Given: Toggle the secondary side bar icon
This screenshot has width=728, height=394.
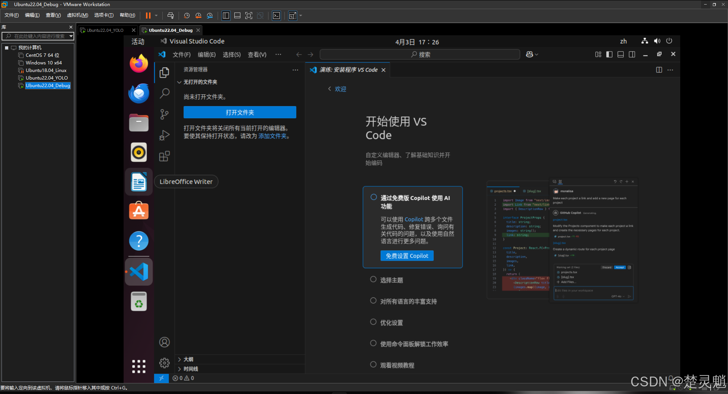Looking at the screenshot, I should [x=632, y=55].
